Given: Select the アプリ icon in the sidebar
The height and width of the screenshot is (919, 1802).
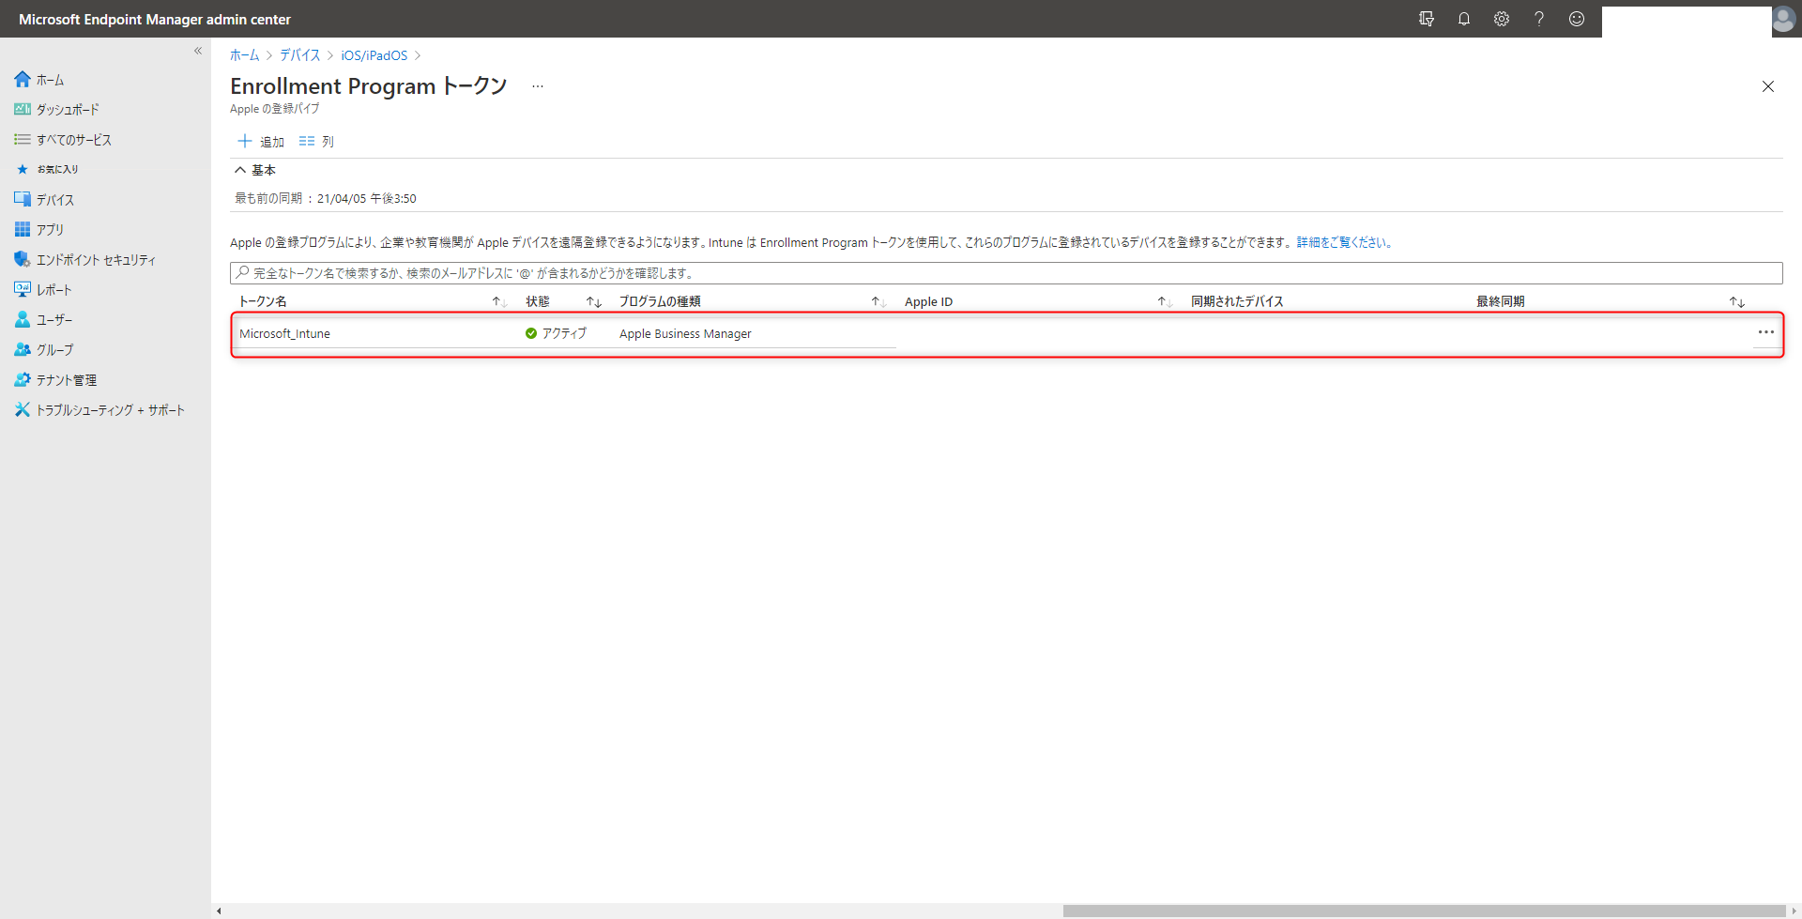Looking at the screenshot, I should [22, 229].
